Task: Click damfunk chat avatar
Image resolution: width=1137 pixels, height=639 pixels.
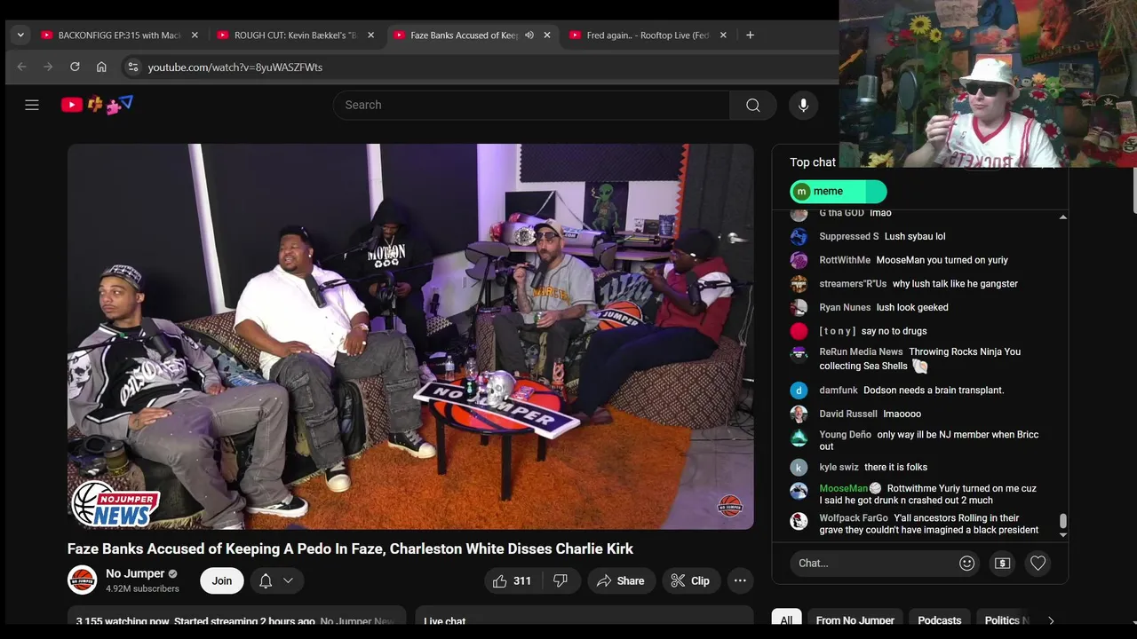Action: [799, 390]
